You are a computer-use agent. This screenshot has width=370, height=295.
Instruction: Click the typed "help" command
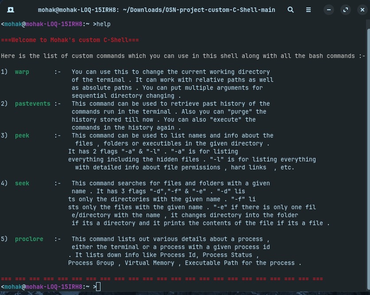pos(104,24)
